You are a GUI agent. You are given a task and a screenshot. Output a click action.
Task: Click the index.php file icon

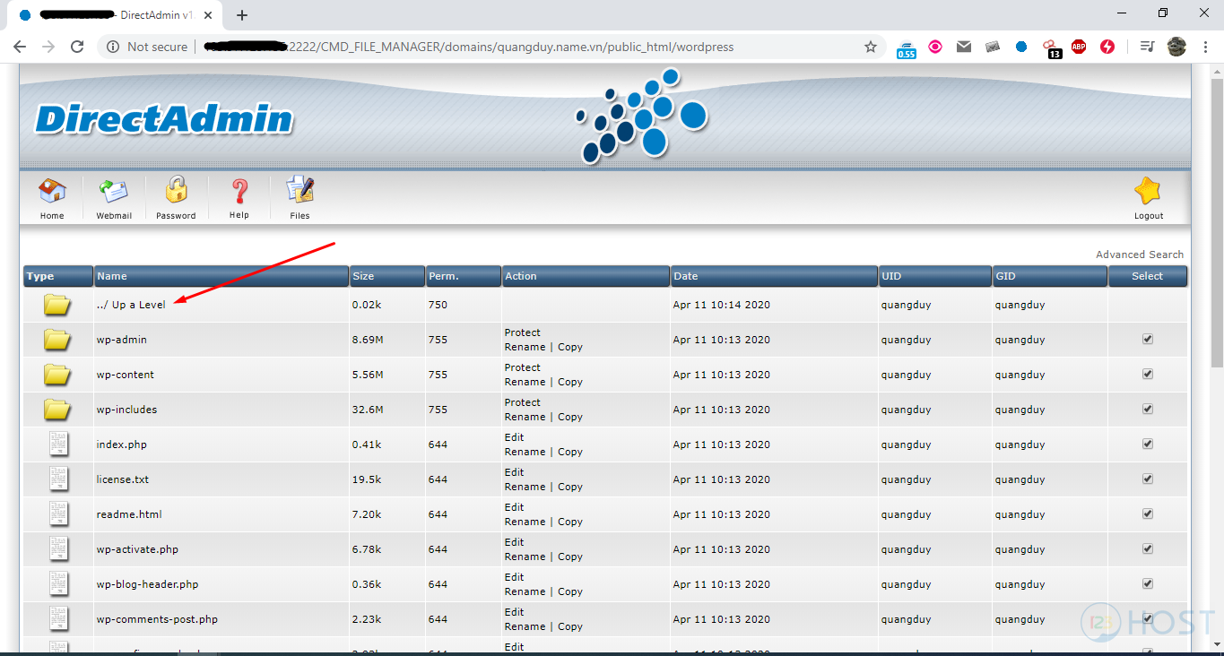coord(58,445)
